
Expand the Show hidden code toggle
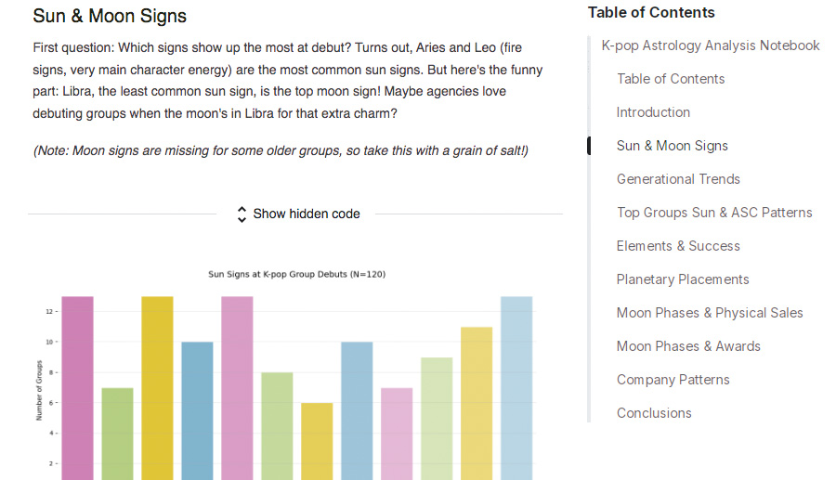click(x=306, y=214)
